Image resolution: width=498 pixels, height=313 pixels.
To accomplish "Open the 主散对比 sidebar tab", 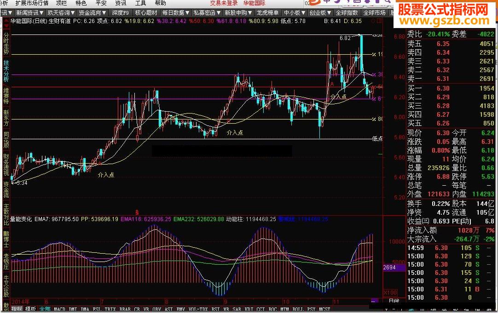I will [6, 214].
